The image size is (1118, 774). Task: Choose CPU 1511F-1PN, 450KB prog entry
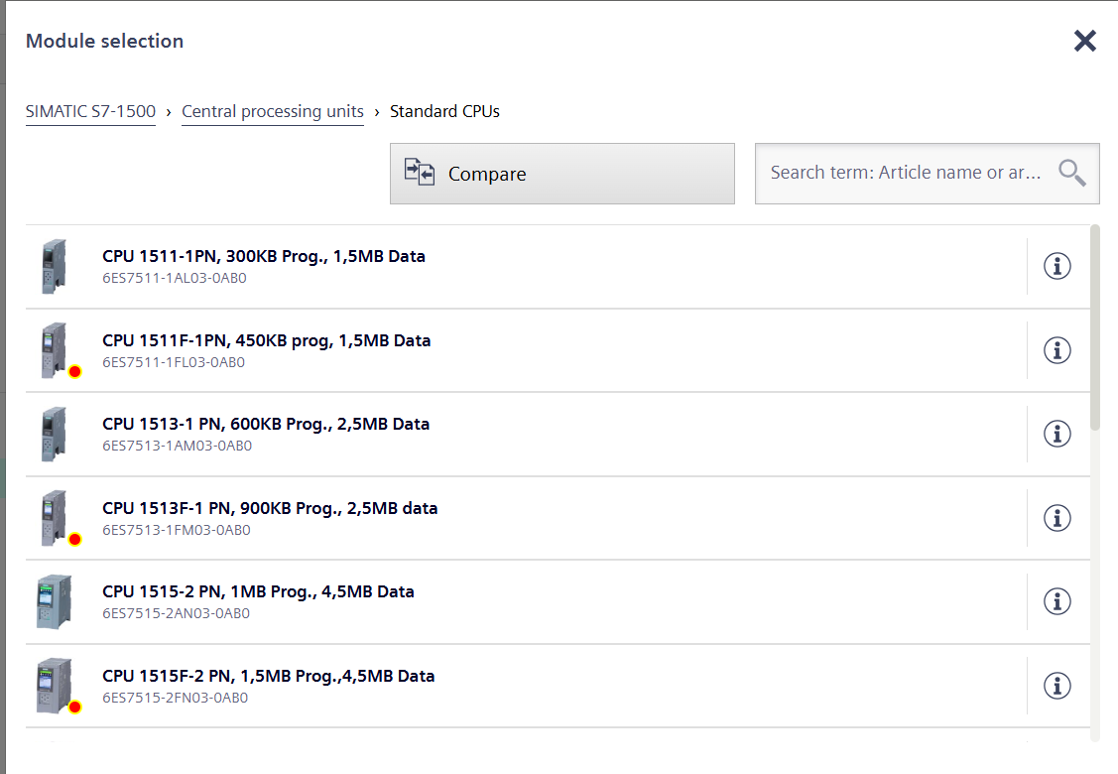tap(267, 340)
